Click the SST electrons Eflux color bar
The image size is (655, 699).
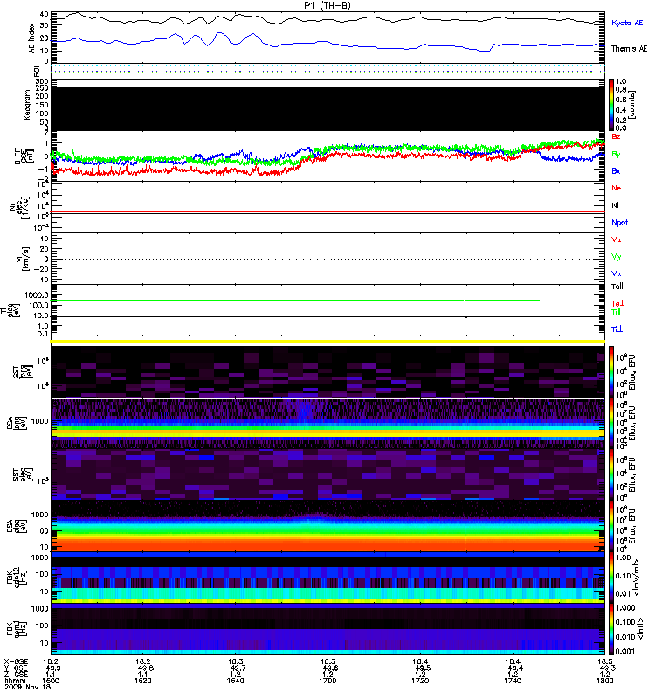pos(611,474)
